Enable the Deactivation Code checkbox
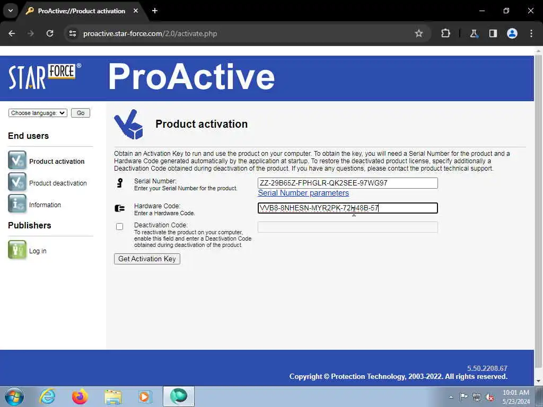The width and height of the screenshot is (543, 407). pos(119,226)
